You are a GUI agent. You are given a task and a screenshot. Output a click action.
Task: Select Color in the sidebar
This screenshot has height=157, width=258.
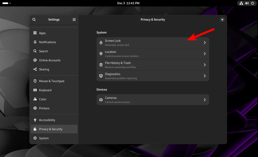[x=54, y=99]
